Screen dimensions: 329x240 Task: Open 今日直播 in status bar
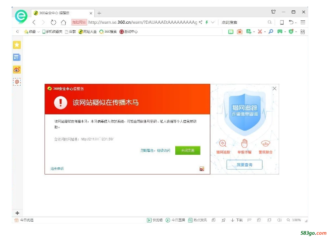point(175,220)
